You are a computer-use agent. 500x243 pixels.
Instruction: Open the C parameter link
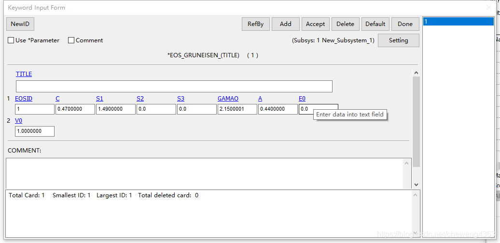57,99
